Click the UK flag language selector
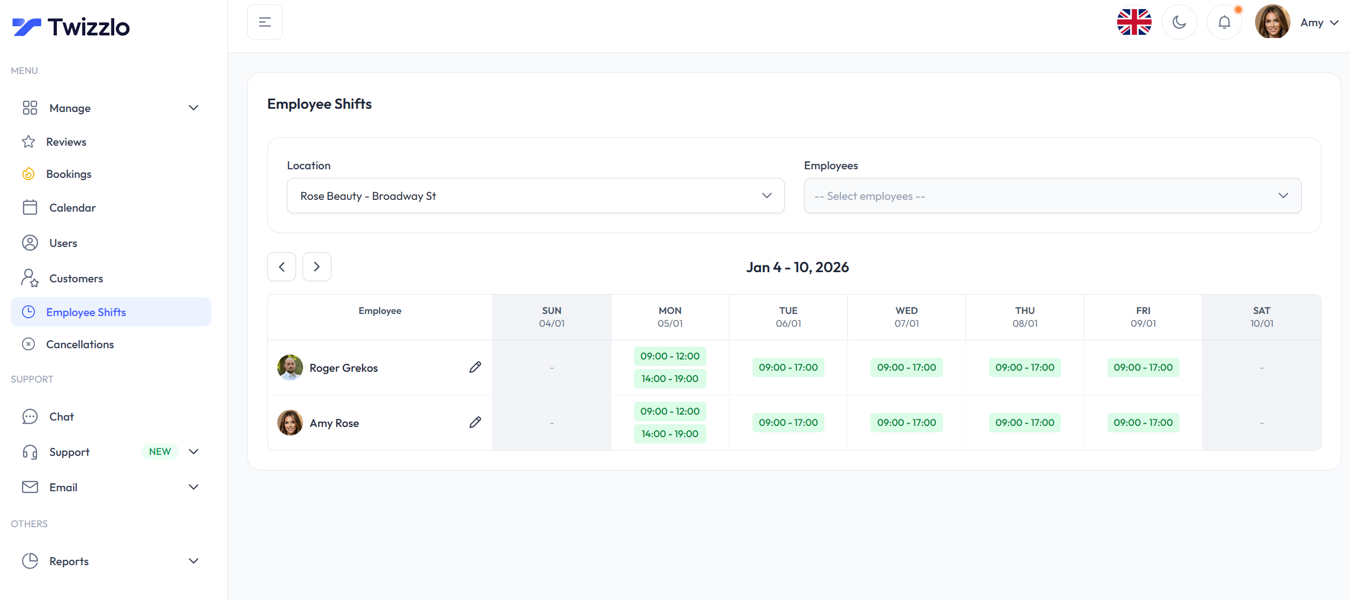This screenshot has height=600, width=1350. 1134,22
